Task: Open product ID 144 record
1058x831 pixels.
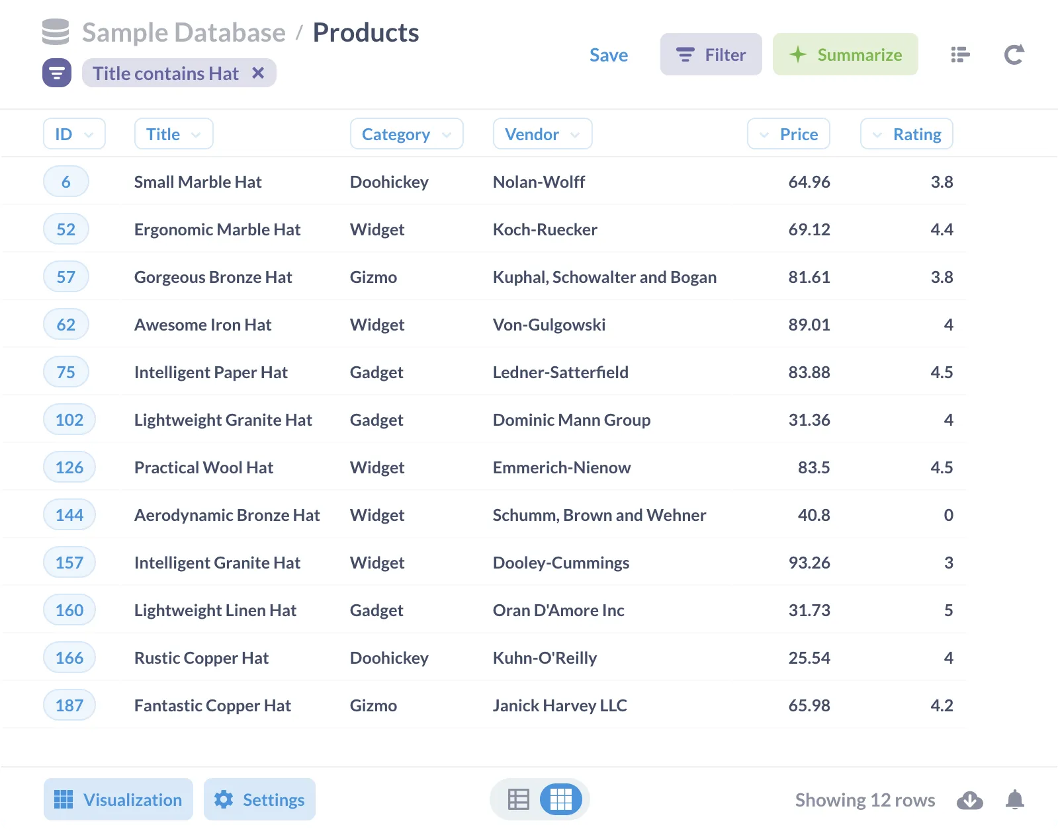Action: click(69, 515)
